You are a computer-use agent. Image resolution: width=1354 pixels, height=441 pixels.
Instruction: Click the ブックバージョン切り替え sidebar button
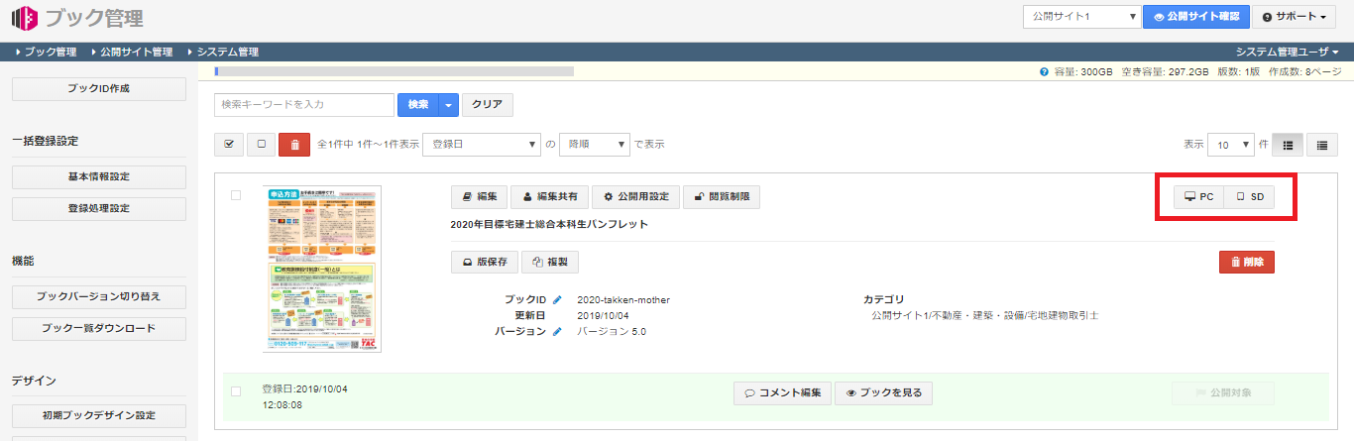click(x=98, y=296)
